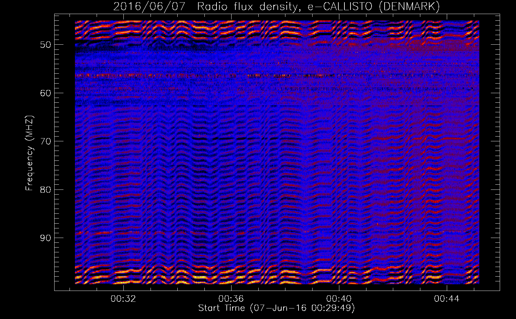
Task: Click the 80 frequency tick label
Action: tap(45, 190)
